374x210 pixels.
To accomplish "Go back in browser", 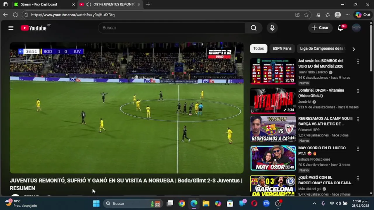I will pos(5,15).
